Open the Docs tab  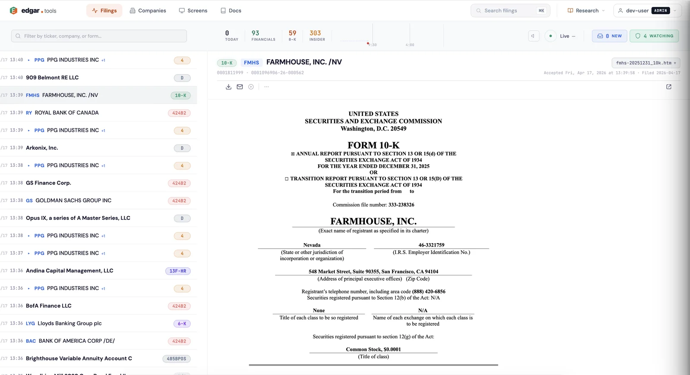[x=231, y=10]
